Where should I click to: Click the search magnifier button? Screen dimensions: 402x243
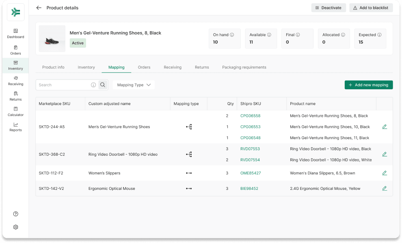103,85
